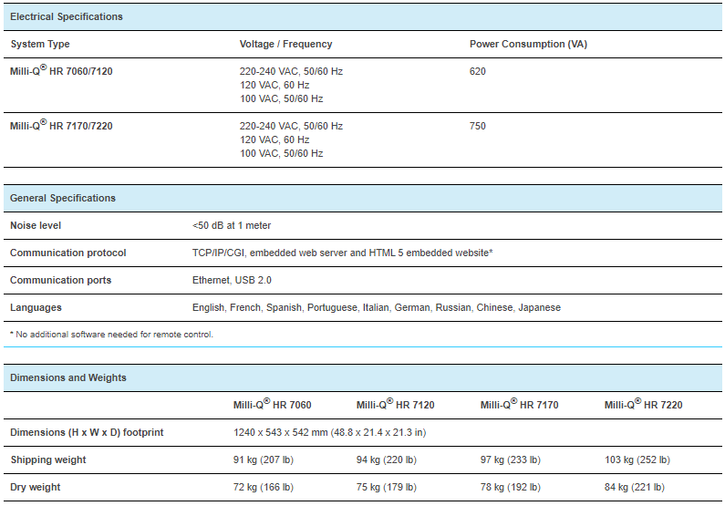The width and height of the screenshot is (725, 506).
Task: Click the Noise level row label
Action: pyautogui.click(x=36, y=225)
